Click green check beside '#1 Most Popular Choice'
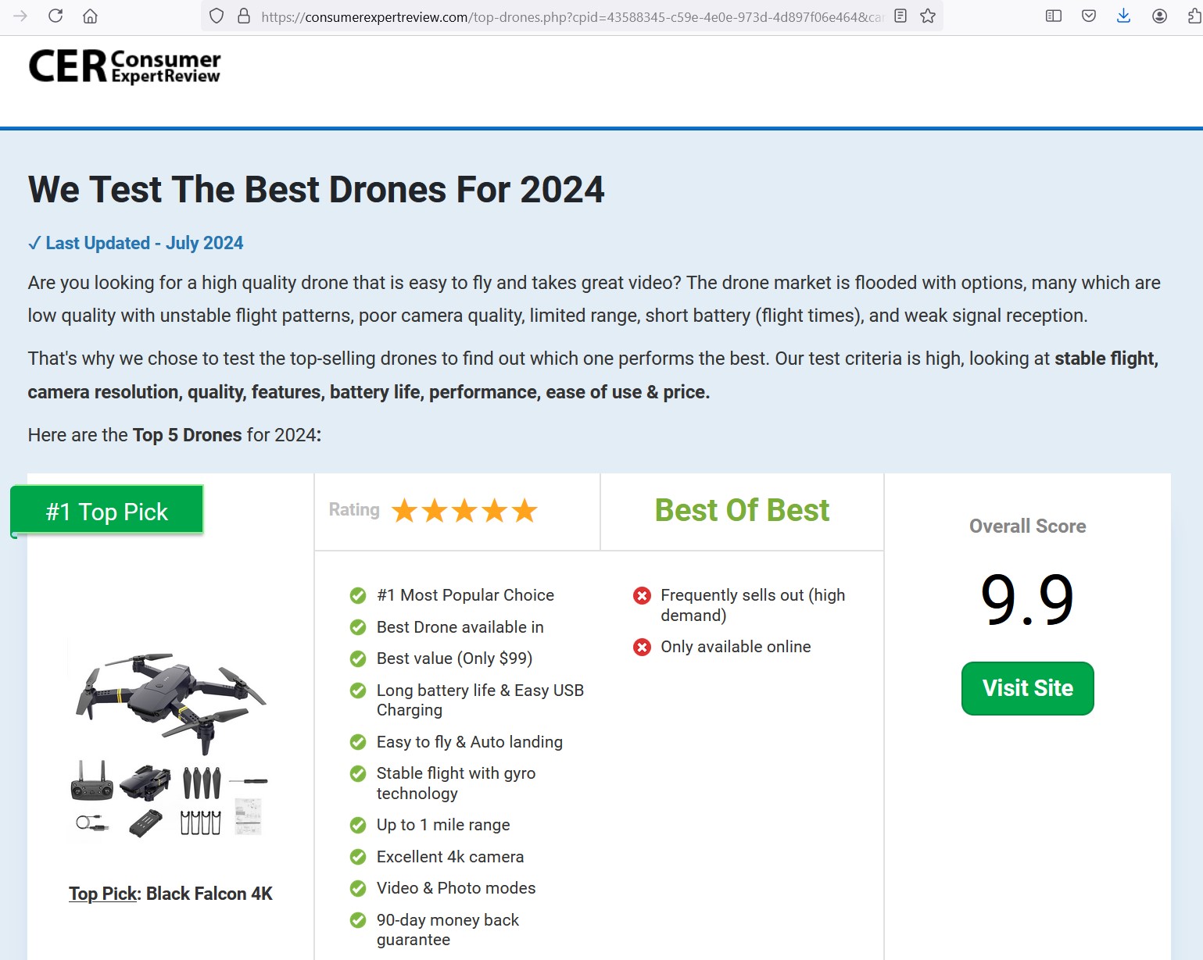Screen dimensions: 1203x960 click(358, 596)
